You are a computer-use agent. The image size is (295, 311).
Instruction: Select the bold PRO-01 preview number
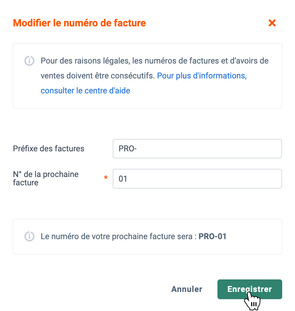click(x=213, y=236)
